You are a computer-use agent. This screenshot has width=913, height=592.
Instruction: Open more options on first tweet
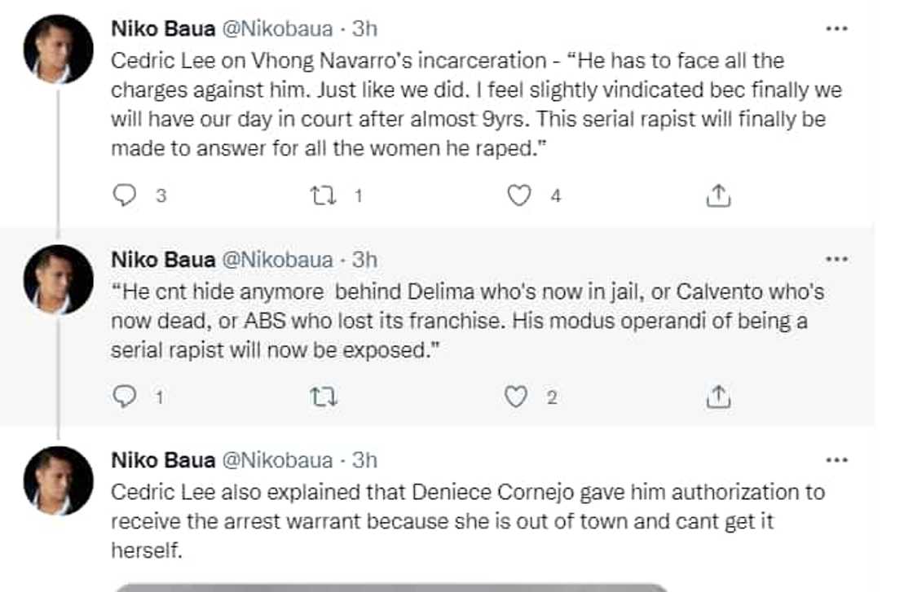tap(836, 29)
